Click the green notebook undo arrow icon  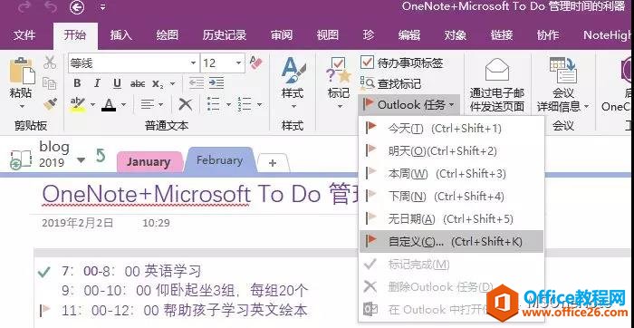(x=100, y=155)
